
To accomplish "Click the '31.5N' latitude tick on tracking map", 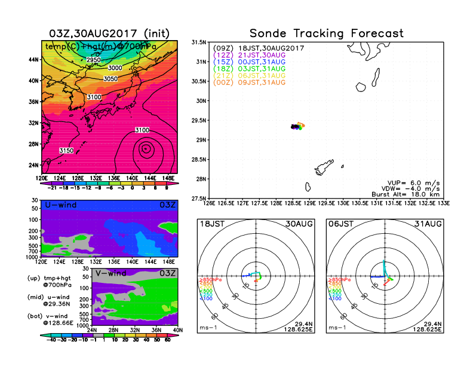I will (199, 42).
